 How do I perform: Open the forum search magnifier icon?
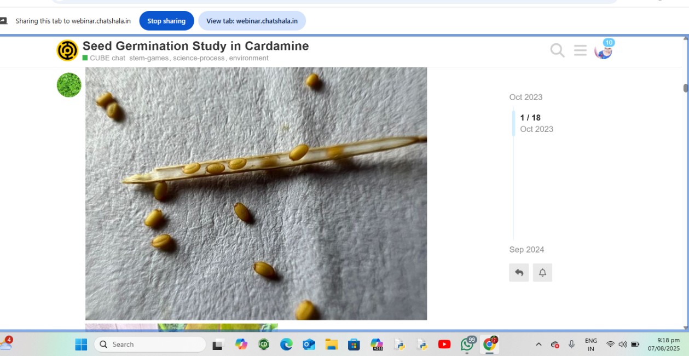coord(557,50)
